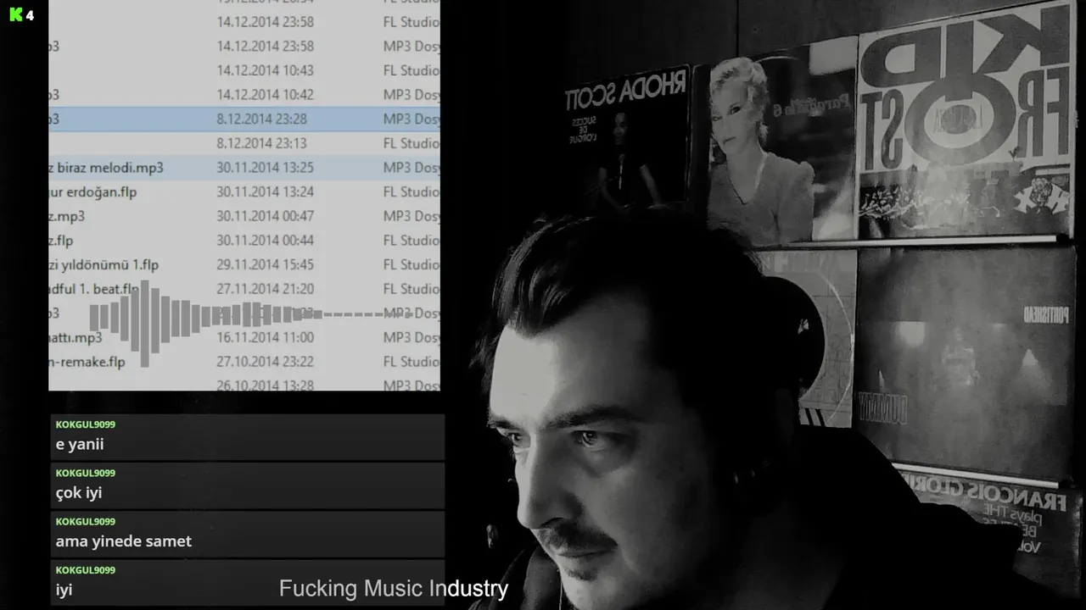Click the date cell 16.11.2014 11:00
1086x610 pixels.
tap(265, 337)
